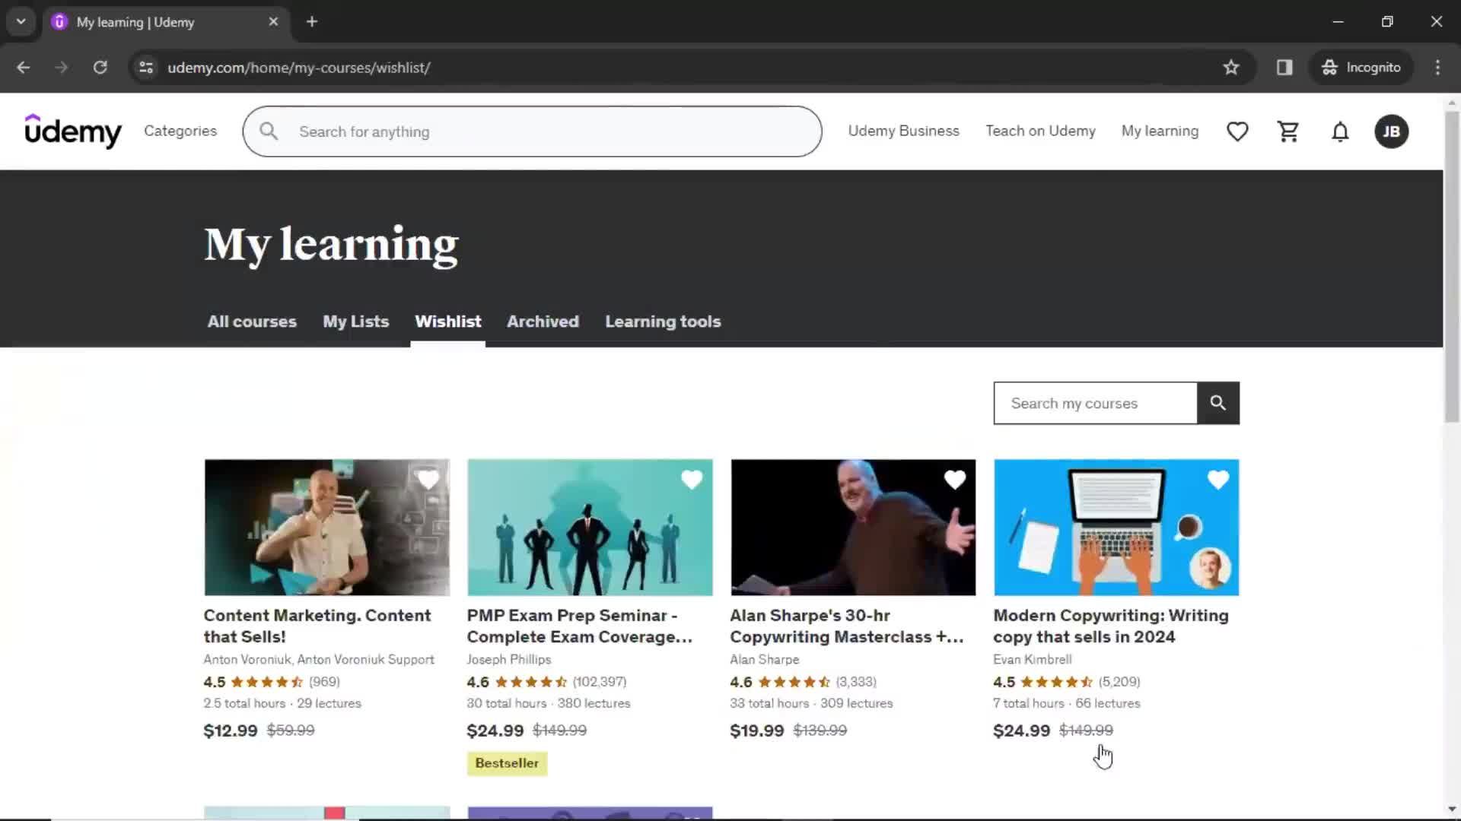Image resolution: width=1461 pixels, height=821 pixels.
Task: Toggle wishlist heart on Content Marketing course
Action: 428,480
